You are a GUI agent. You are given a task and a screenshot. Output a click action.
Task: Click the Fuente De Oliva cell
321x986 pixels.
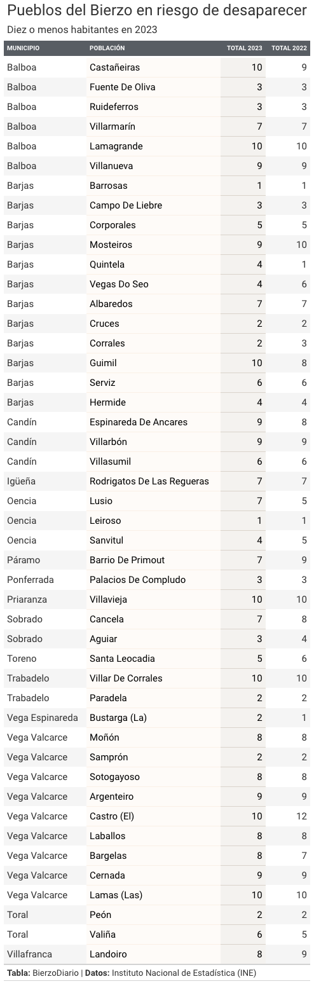[123, 87]
